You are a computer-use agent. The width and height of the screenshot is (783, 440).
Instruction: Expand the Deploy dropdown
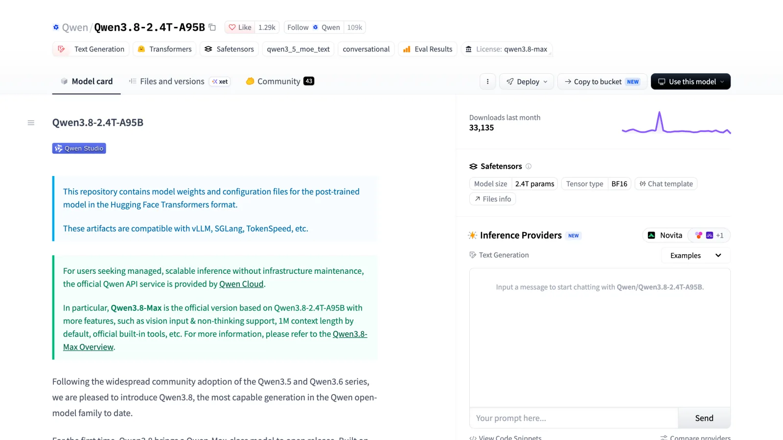click(x=527, y=82)
